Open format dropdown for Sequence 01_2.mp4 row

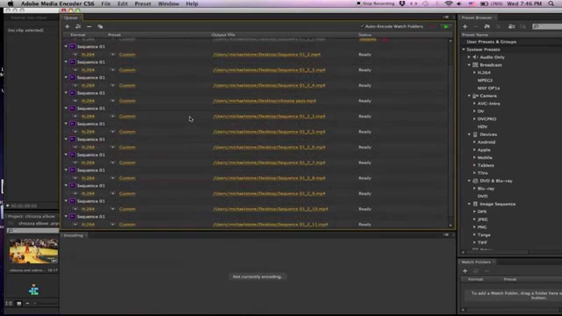[75, 54]
